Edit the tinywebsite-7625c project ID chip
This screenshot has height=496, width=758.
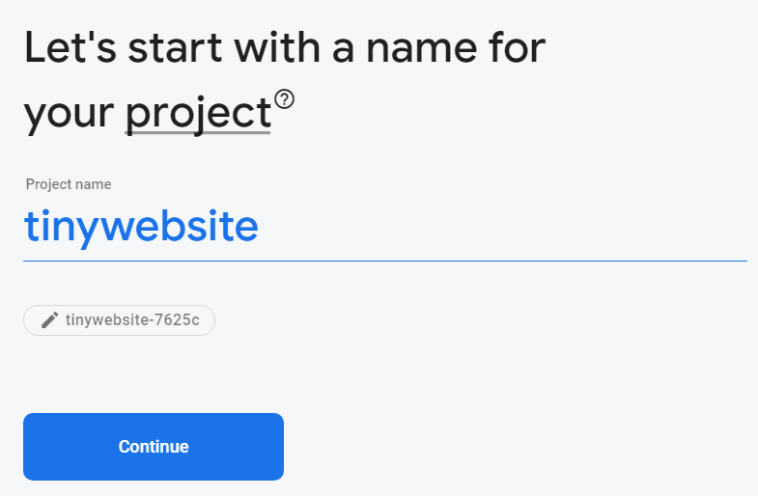(x=119, y=320)
